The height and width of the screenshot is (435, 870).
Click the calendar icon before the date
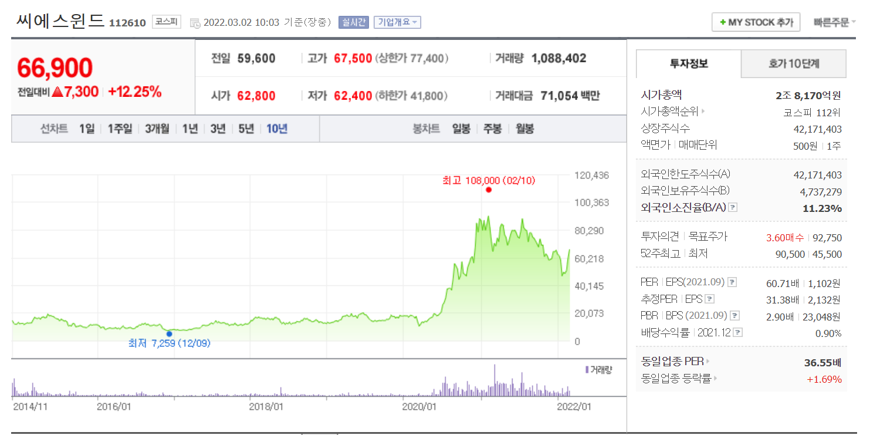(x=195, y=23)
